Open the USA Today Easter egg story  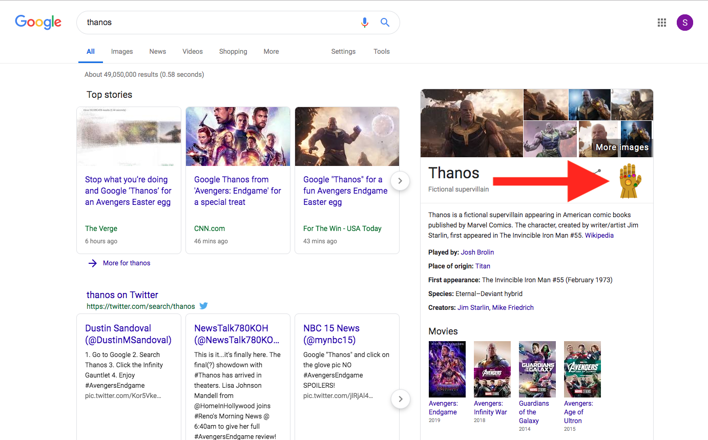tap(345, 191)
